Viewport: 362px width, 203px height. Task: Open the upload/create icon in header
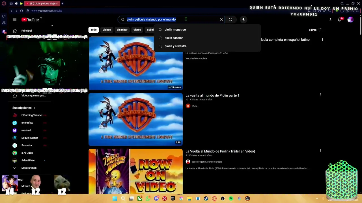point(330,19)
